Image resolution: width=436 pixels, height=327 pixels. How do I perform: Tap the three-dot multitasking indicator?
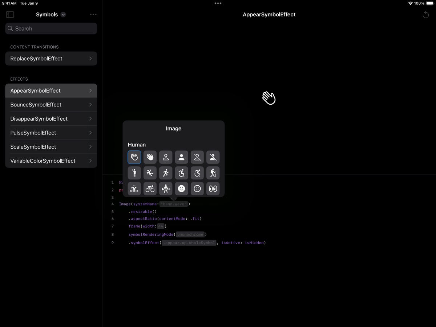218,3
